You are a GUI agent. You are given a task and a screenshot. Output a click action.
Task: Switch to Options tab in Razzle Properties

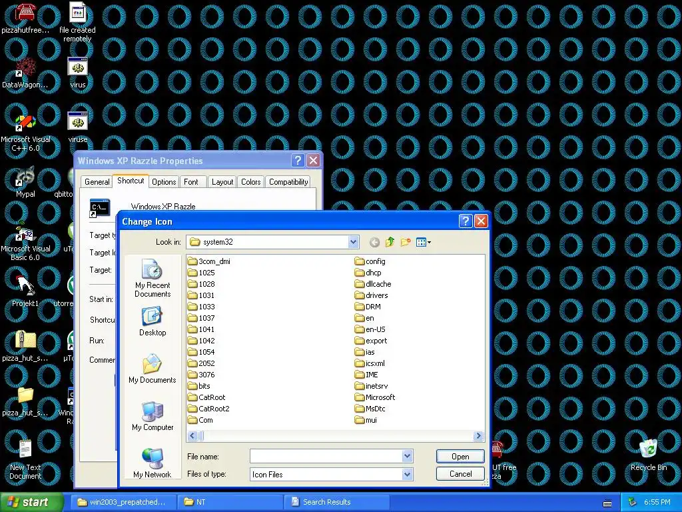click(164, 182)
